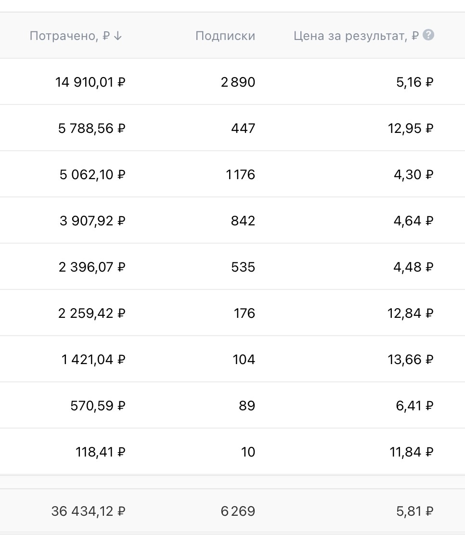Sort by the Потрачено, ₽ column header
The width and height of the screenshot is (465, 549).
pos(70,36)
